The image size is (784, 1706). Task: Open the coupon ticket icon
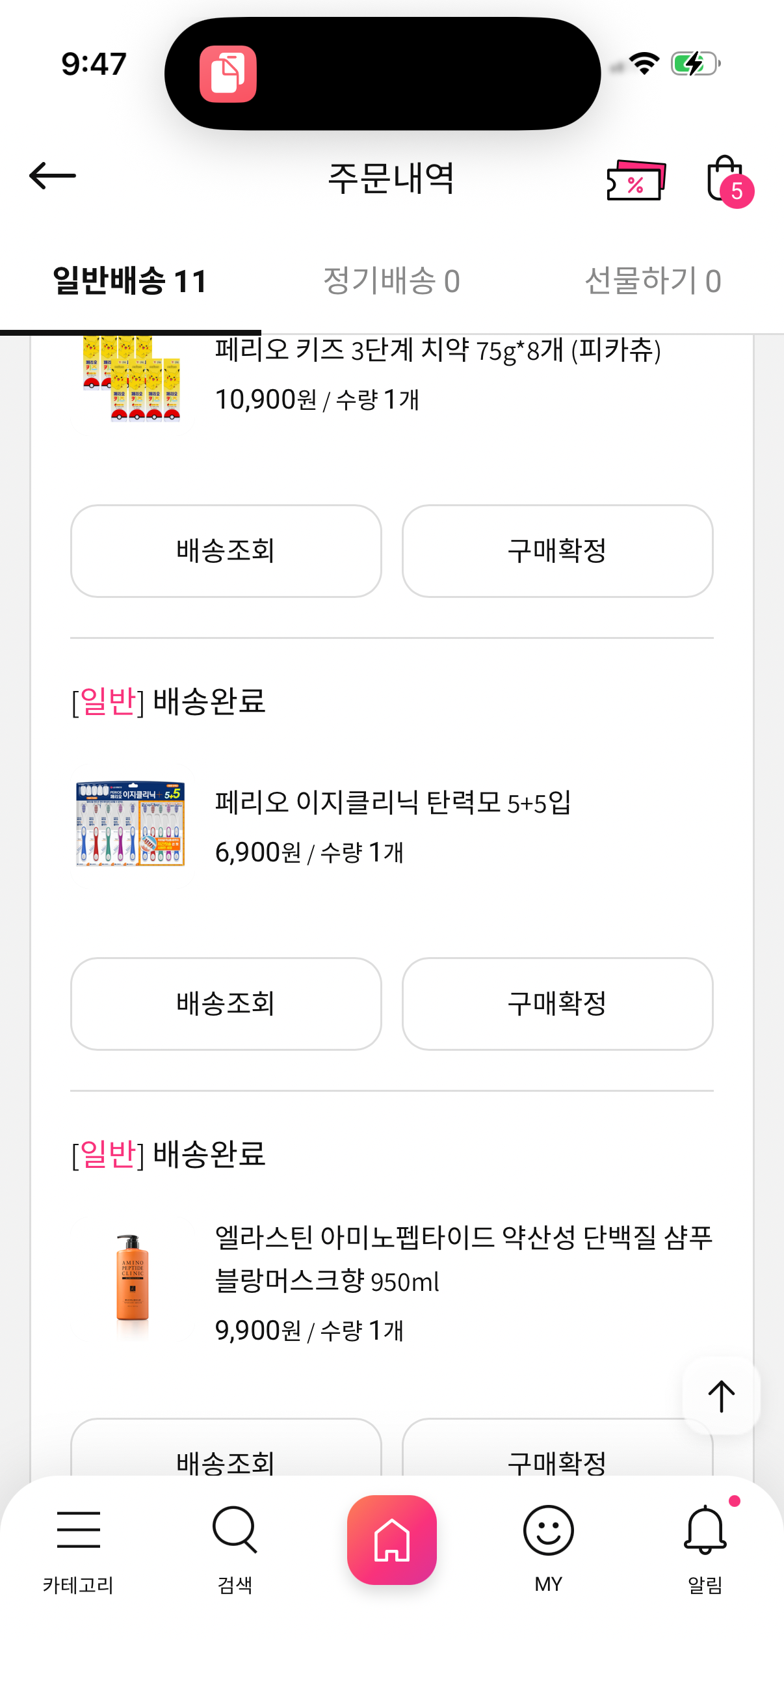(635, 180)
